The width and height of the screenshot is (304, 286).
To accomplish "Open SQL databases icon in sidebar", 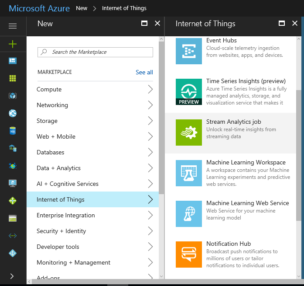I will click(13, 131).
